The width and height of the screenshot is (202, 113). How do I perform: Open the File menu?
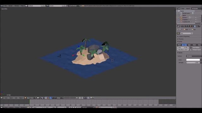click(6, 6)
